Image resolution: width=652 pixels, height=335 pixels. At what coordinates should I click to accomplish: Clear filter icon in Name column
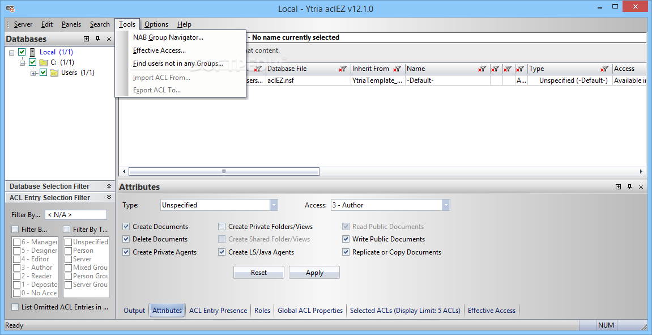[x=482, y=69]
